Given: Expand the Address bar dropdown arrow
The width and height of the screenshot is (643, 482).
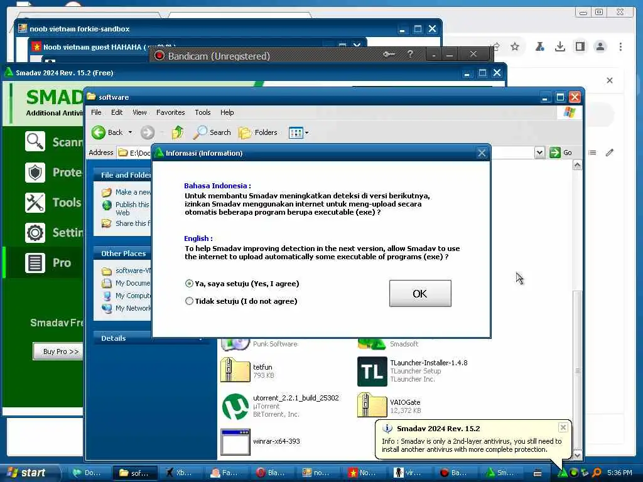Looking at the screenshot, I should 539,153.
